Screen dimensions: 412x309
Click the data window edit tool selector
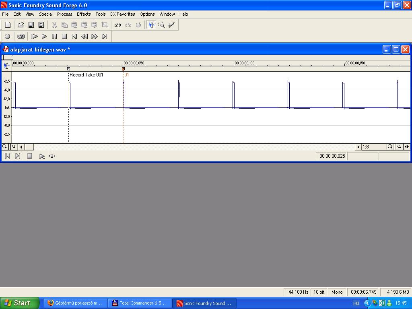6,66
